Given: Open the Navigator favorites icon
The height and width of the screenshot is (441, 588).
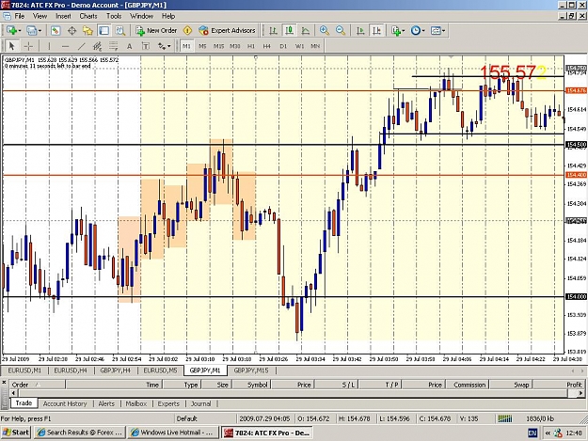Looking at the screenshot, I should coord(87,31).
